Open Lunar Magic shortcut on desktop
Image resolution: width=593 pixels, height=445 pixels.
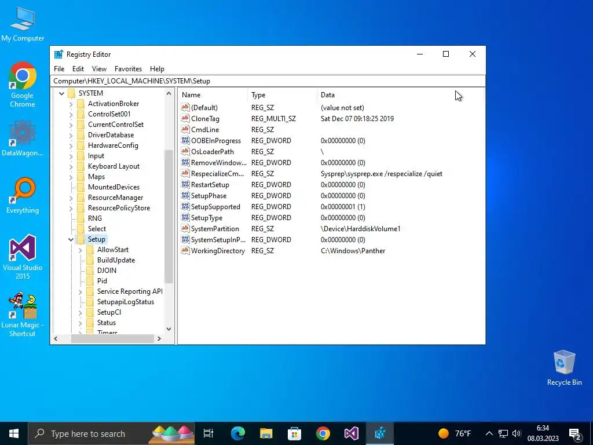[x=23, y=314]
